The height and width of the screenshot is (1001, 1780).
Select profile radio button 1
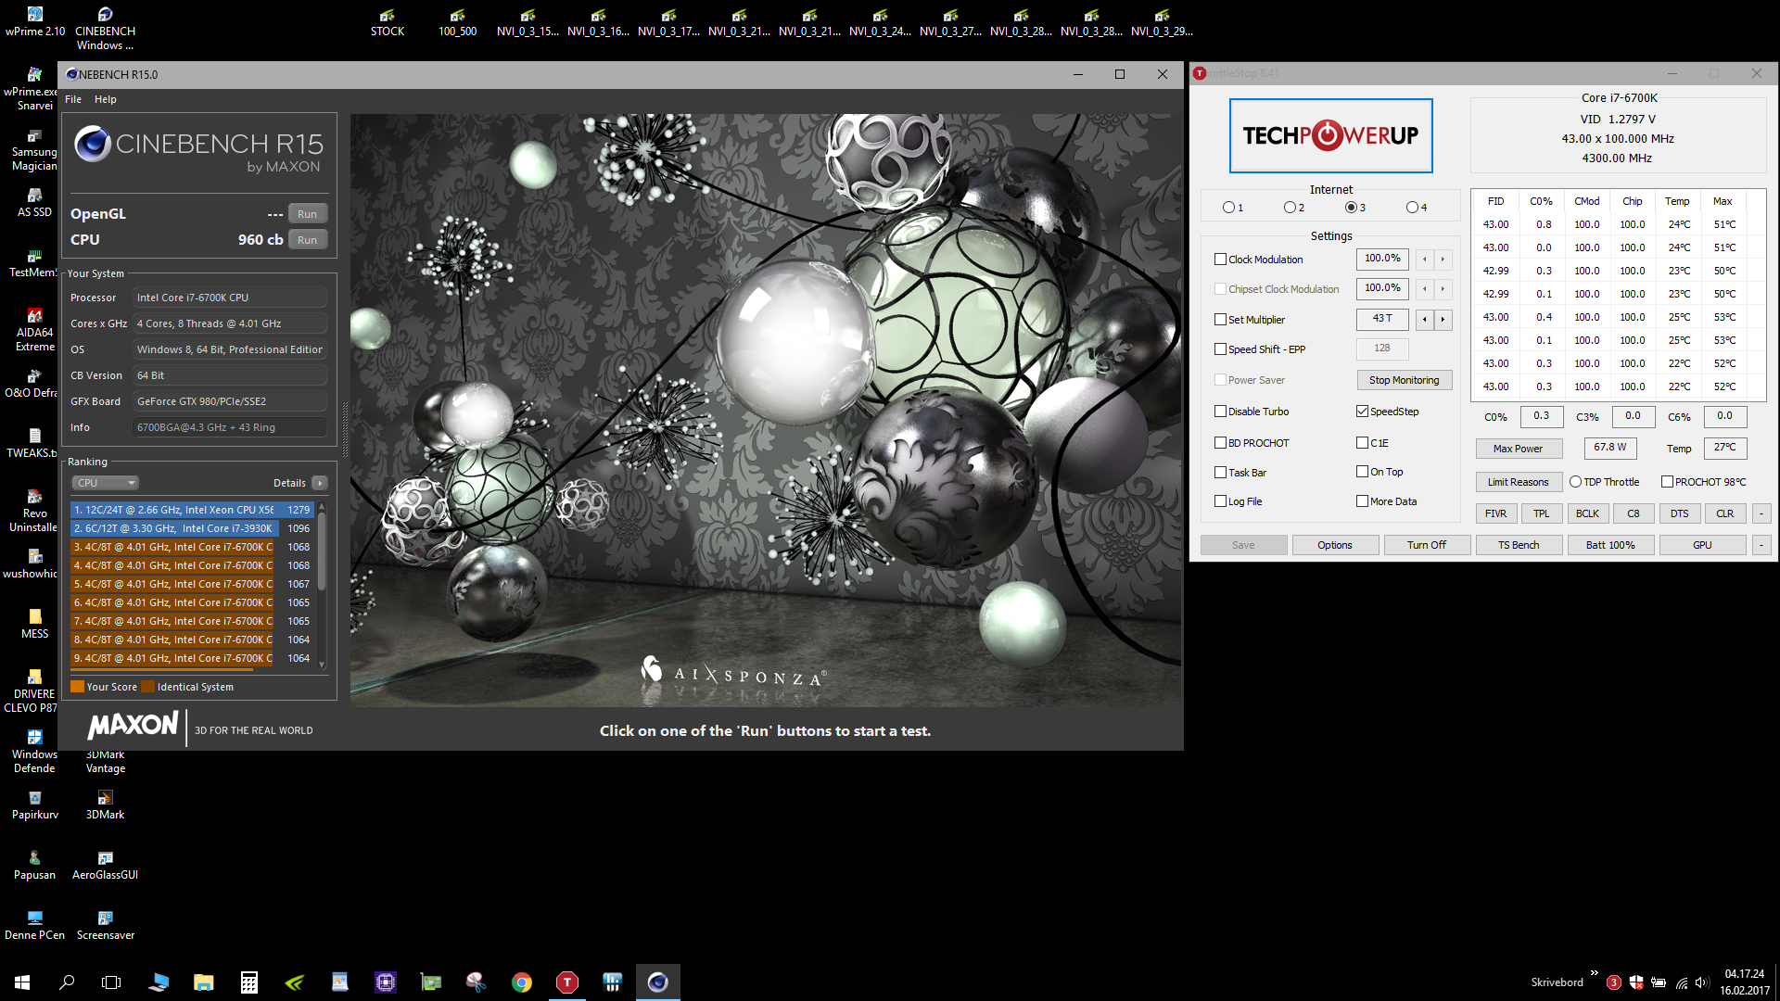[x=1228, y=208]
